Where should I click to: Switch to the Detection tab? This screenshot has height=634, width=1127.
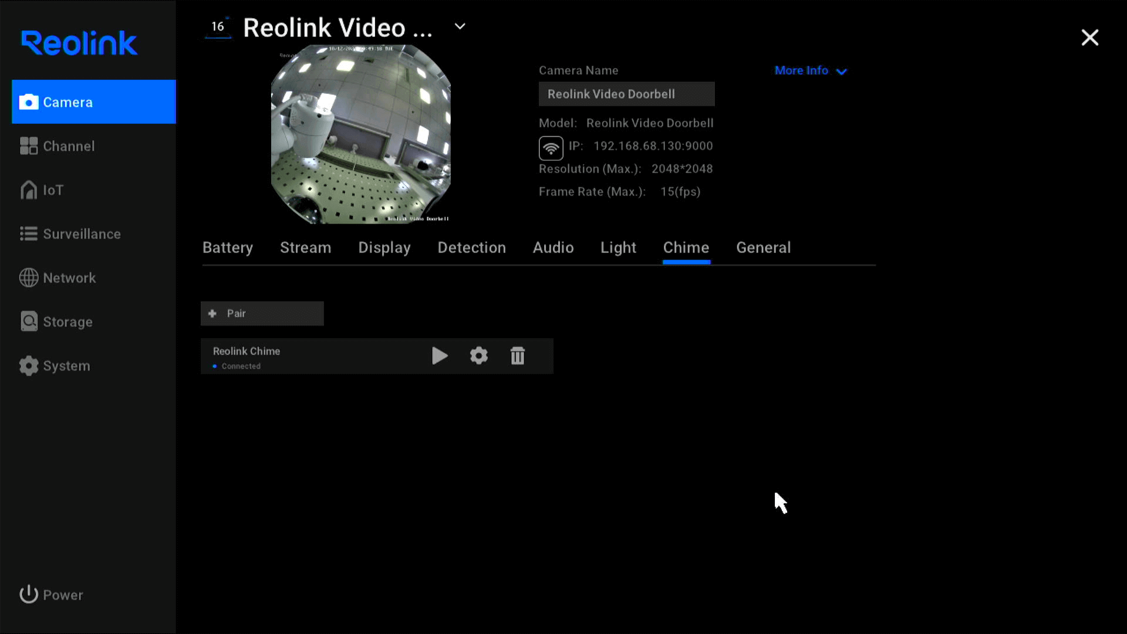pos(471,247)
